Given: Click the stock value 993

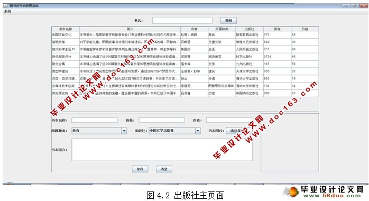Looking at the screenshot, I should 277,78.
